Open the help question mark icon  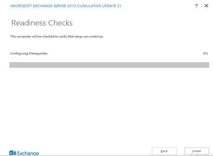[196, 6]
